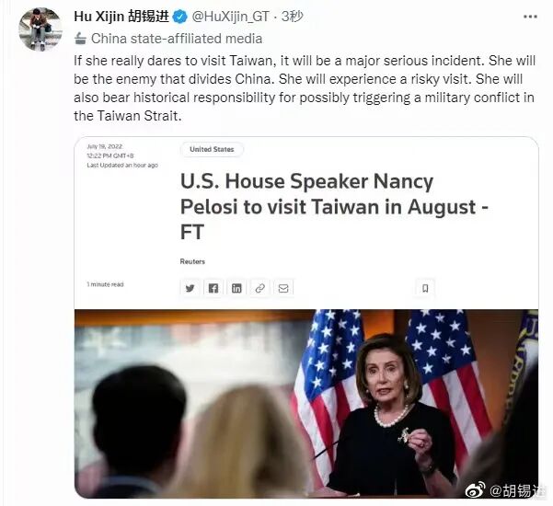Click the tweet timestamp
This screenshot has width=553, height=506.
pos(293,17)
